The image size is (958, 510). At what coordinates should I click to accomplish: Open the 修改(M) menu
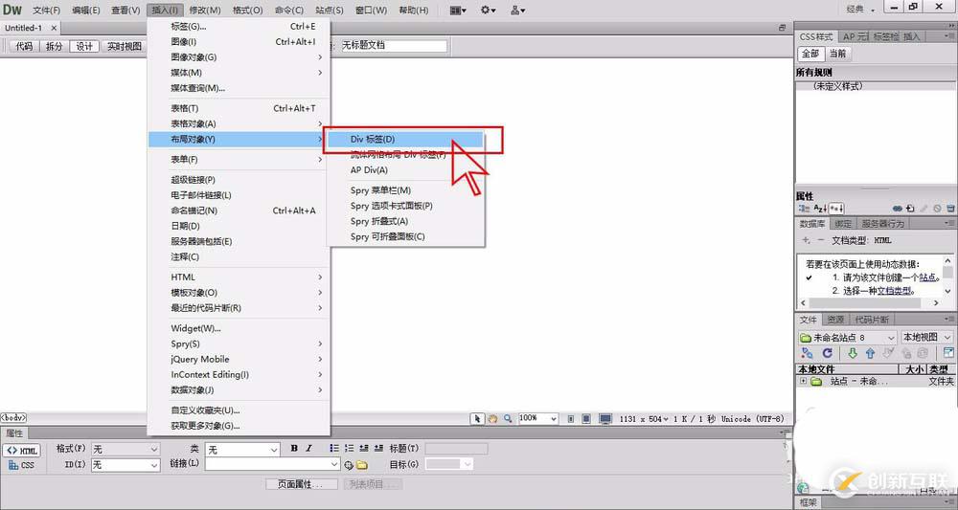205,10
